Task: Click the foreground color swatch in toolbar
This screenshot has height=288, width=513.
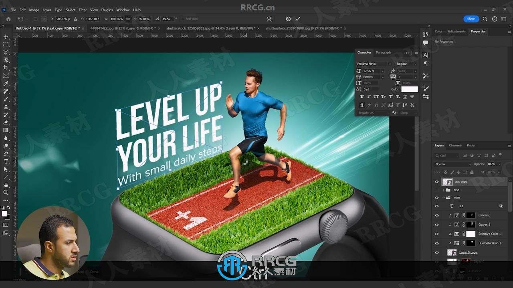Action: tap(5, 214)
